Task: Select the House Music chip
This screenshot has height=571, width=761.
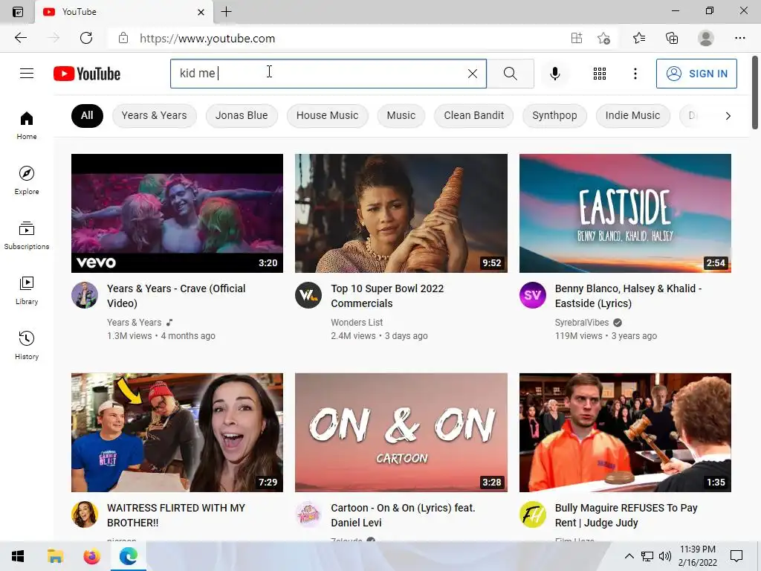Action: coord(327,115)
